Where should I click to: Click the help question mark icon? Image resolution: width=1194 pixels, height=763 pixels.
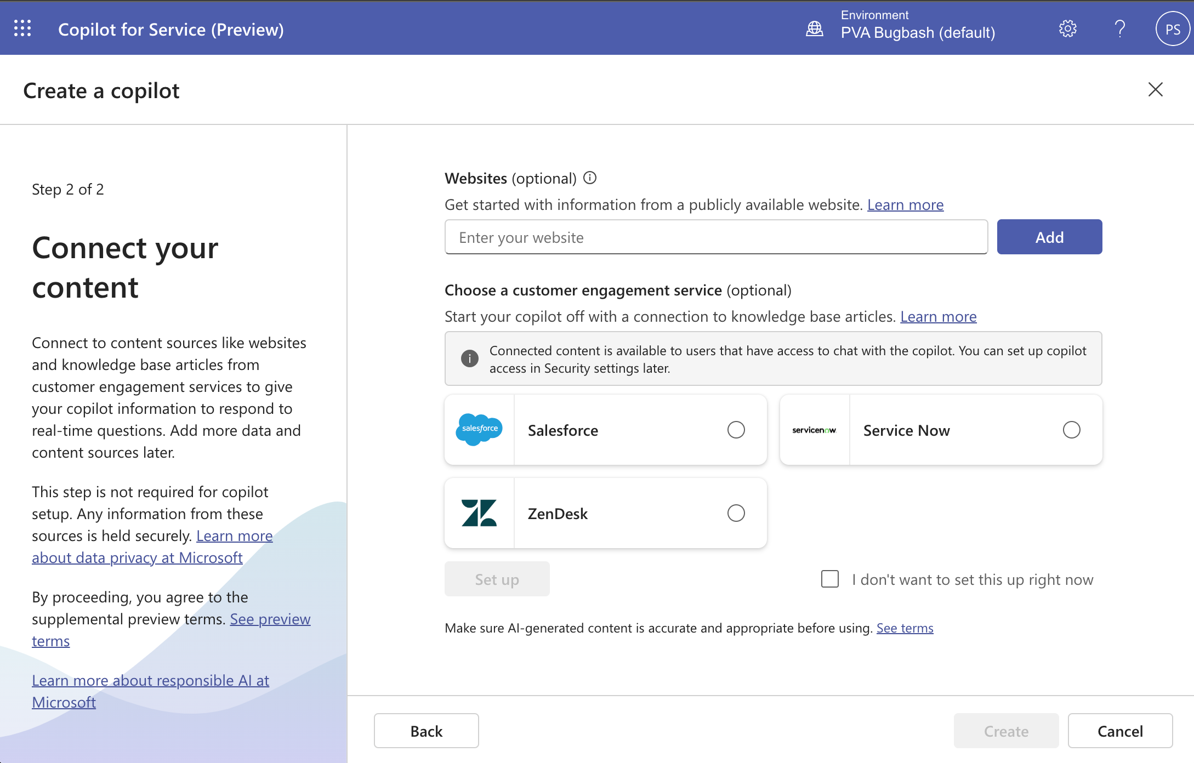(1118, 28)
